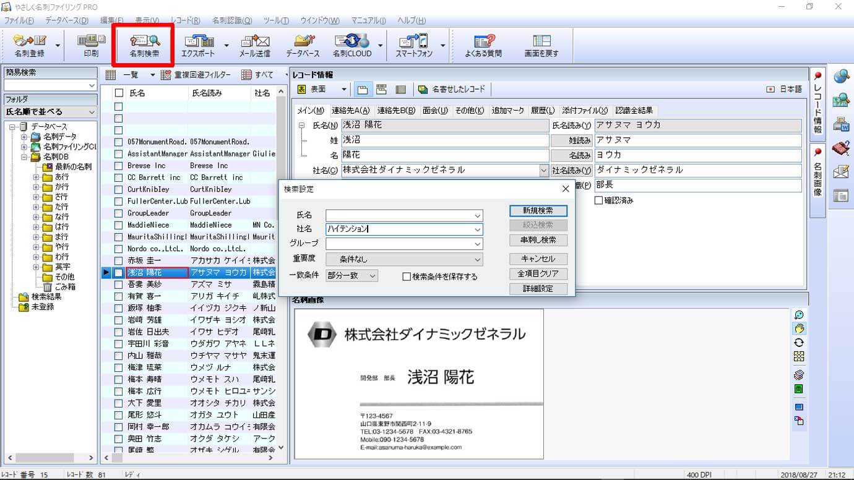Open the グループ dropdown in search dialog
This screenshot has height=480, width=854.
pos(477,244)
